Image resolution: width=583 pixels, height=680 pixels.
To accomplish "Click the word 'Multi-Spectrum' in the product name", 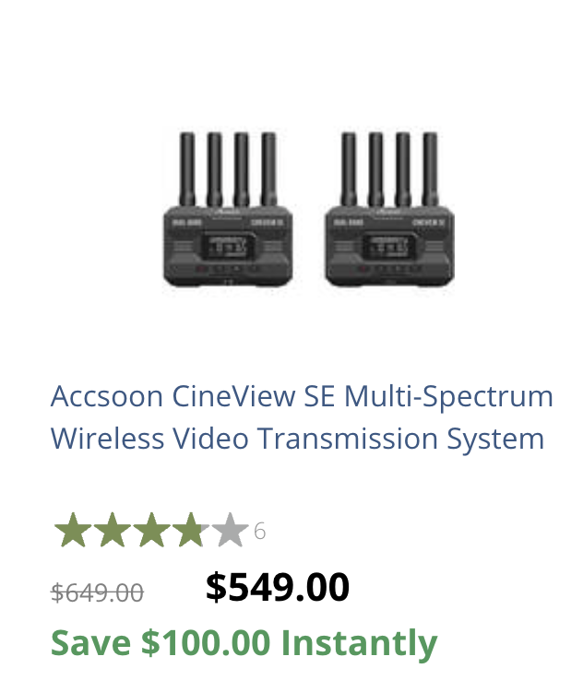I will pyautogui.click(x=448, y=396).
